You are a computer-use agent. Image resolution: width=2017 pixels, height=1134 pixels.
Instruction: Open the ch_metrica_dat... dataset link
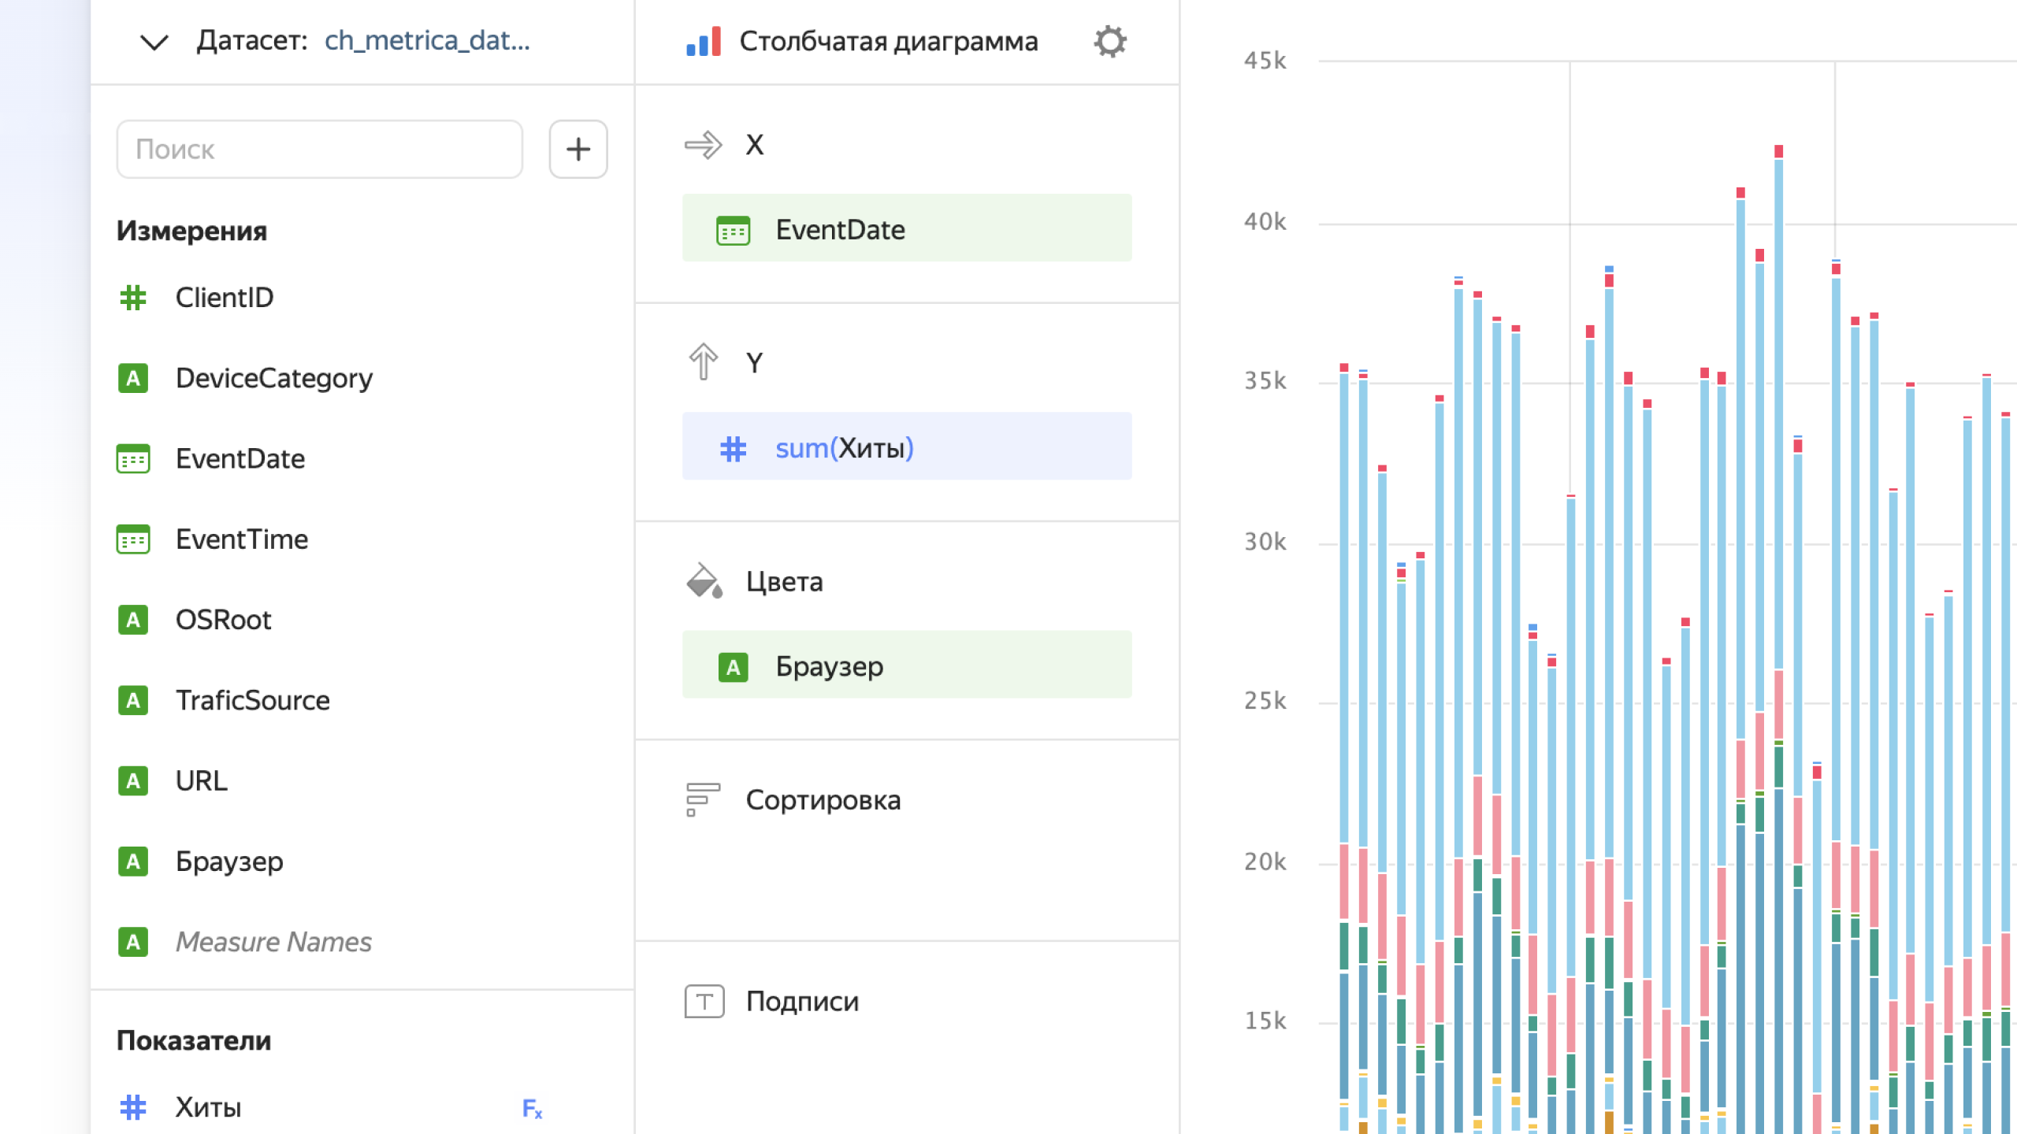pos(427,40)
